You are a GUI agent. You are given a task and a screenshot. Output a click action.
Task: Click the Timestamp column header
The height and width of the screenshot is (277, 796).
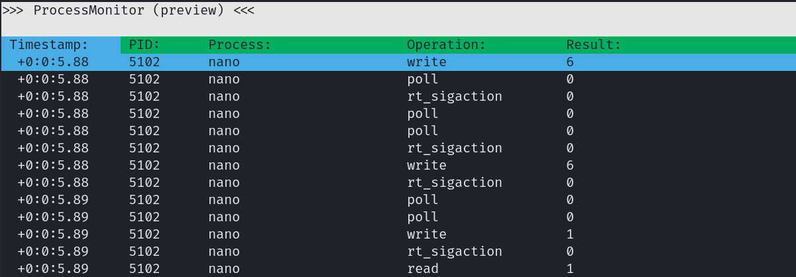click(x=49, y=45)
